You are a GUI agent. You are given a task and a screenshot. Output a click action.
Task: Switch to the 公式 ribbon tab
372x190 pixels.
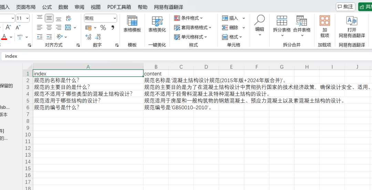coord(47,7)
